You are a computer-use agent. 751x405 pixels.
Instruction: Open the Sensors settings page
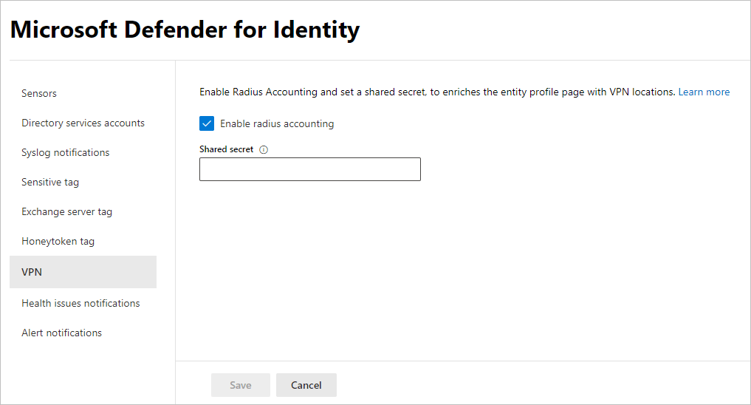[39, 93]
